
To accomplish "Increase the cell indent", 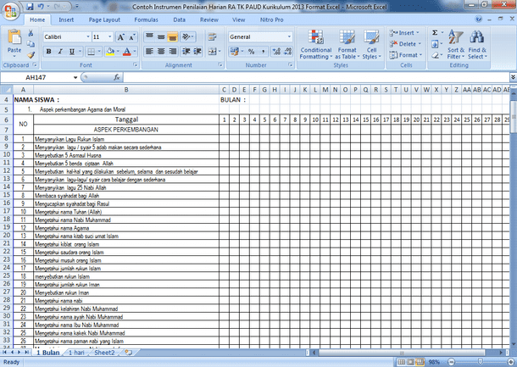I will 197,52.
